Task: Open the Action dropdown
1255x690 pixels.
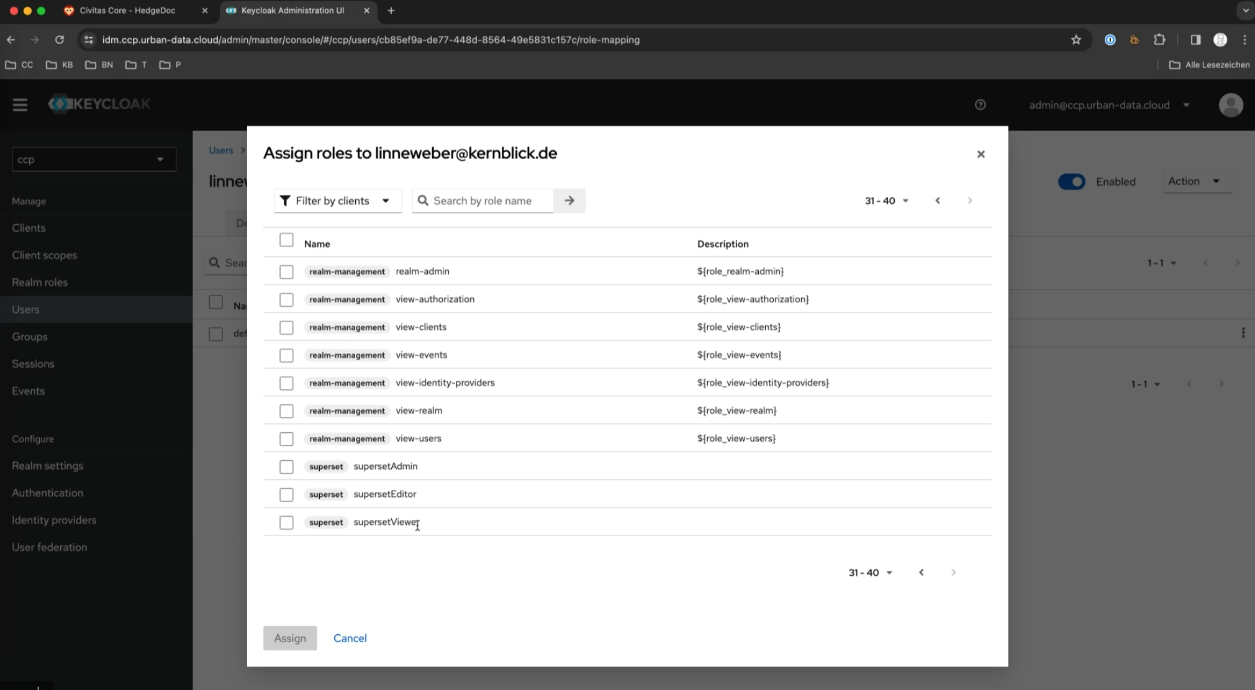Action: 1197,181
